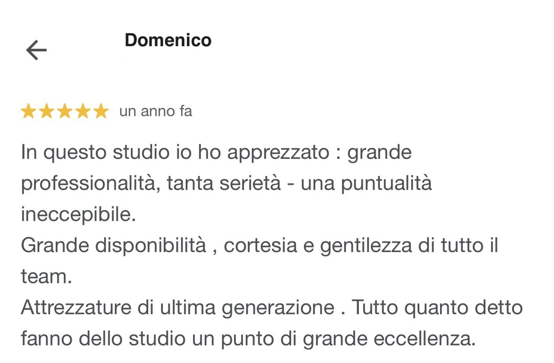Click "Attrezzature di ultima generazione" text
554x363 pixels.
coord(177,308)
